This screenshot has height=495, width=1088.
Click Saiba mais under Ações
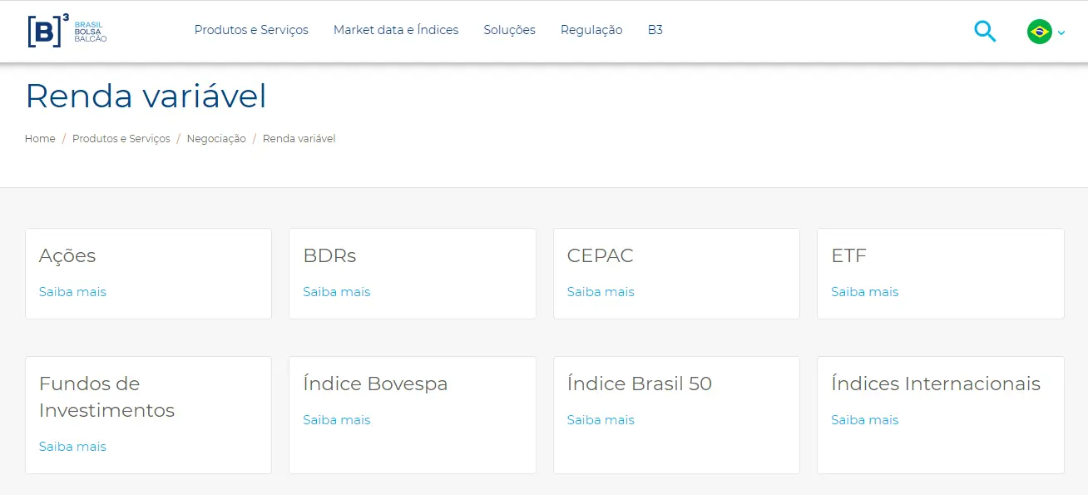coord(72,292)
